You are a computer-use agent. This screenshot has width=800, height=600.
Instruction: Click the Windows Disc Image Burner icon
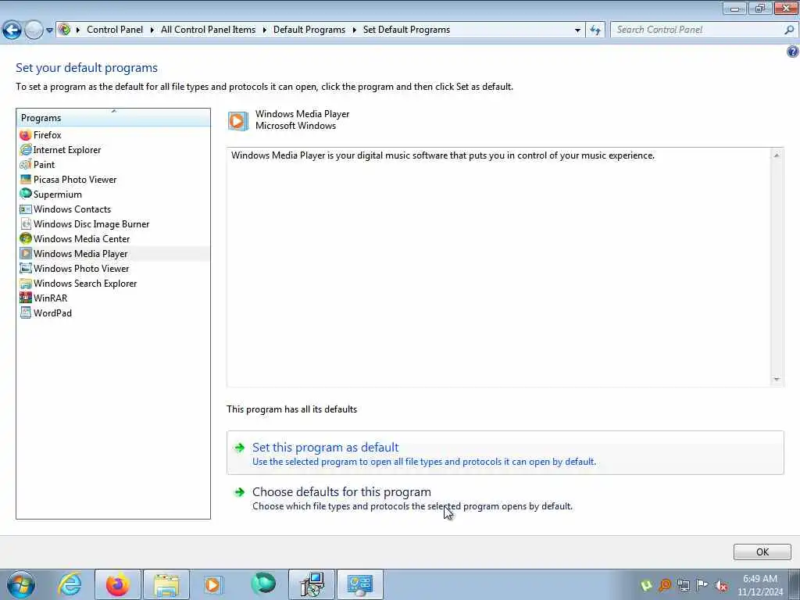click(x=26, y=224)
